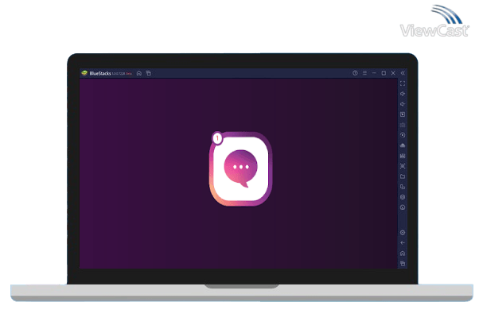Viewport: 479px width, 329px height.
Task: Click the hexagon cube sidebar icon
Action: [403, 197]
